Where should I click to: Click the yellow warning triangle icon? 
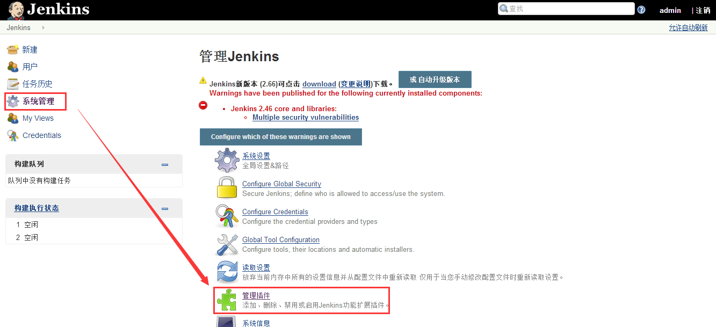tap(203, 81)
